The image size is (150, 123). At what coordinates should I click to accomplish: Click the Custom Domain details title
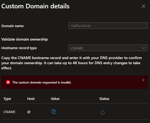coord(35,6)
